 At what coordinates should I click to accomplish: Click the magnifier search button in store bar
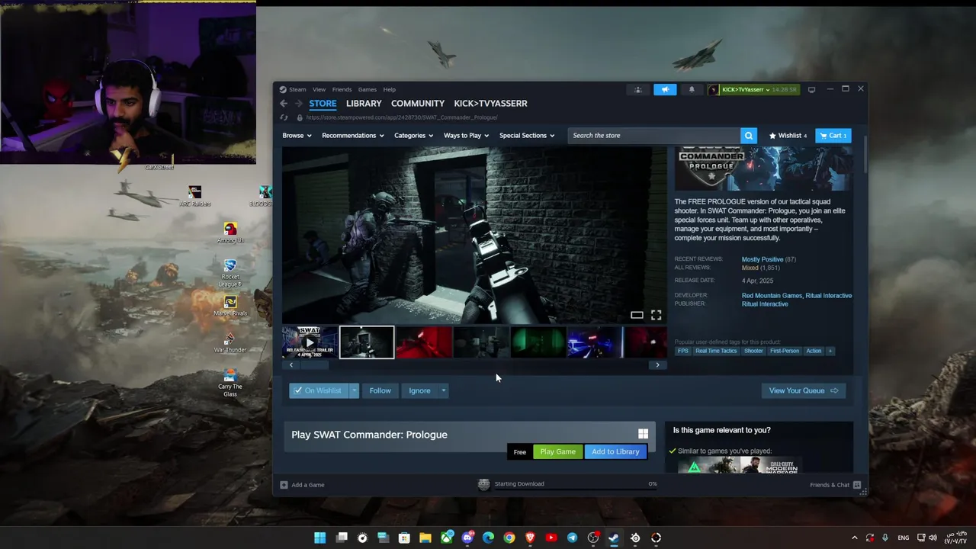click(x=749, y=136)
